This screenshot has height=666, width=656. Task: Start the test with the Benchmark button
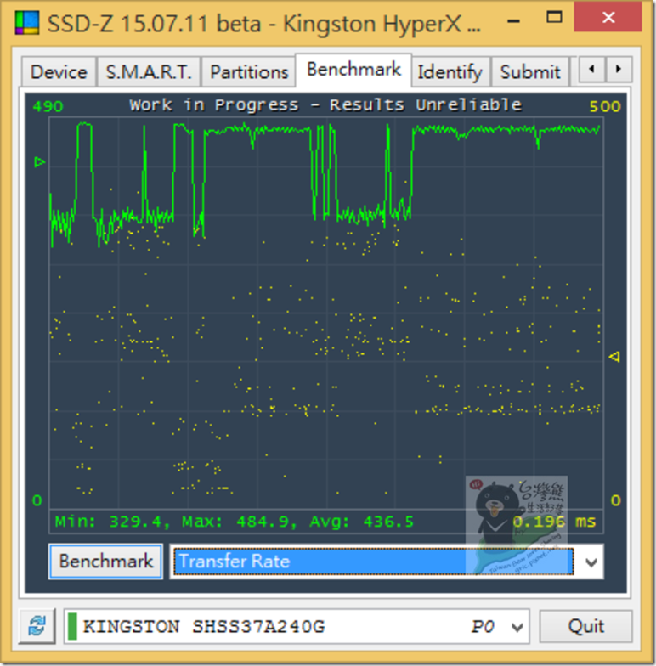click(x=105, y=561)
